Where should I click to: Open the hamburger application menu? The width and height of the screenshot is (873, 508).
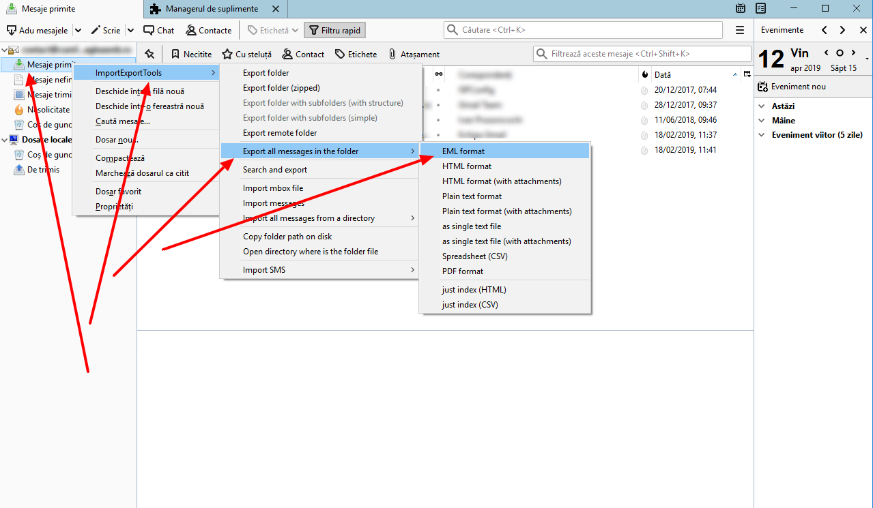(x=739, y=29)
